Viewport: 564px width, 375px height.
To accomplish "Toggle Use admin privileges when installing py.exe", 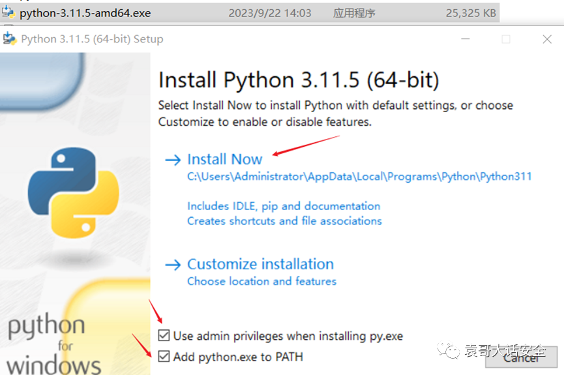I will [x=164, y=335].
